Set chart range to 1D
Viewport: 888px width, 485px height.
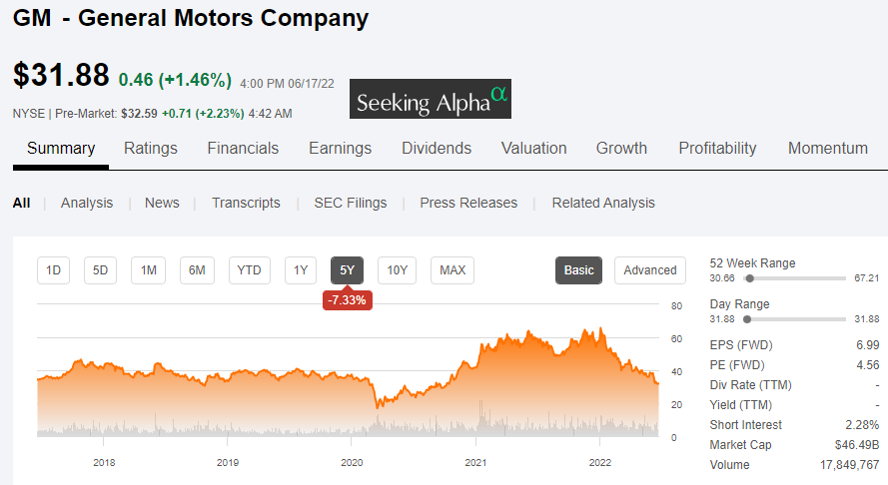pyautogui.click(x=54, y=269)
